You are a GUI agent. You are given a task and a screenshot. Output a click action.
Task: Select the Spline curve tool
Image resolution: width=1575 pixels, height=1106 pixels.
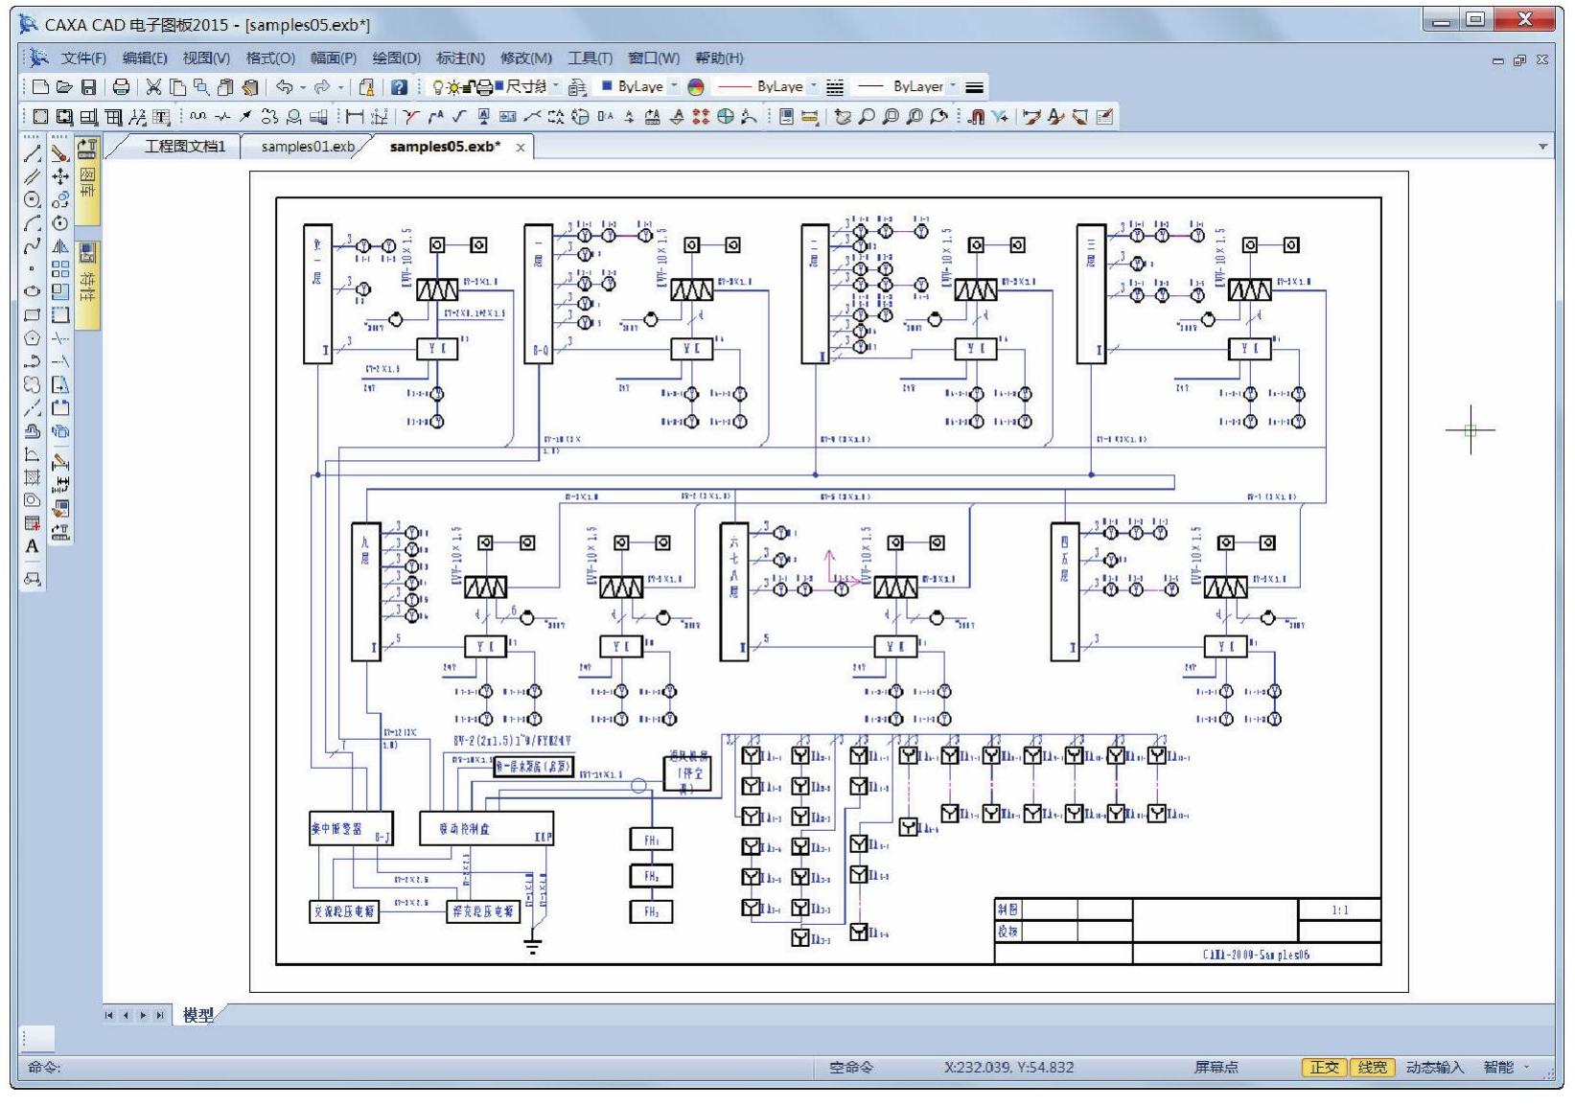pos(32,246)
